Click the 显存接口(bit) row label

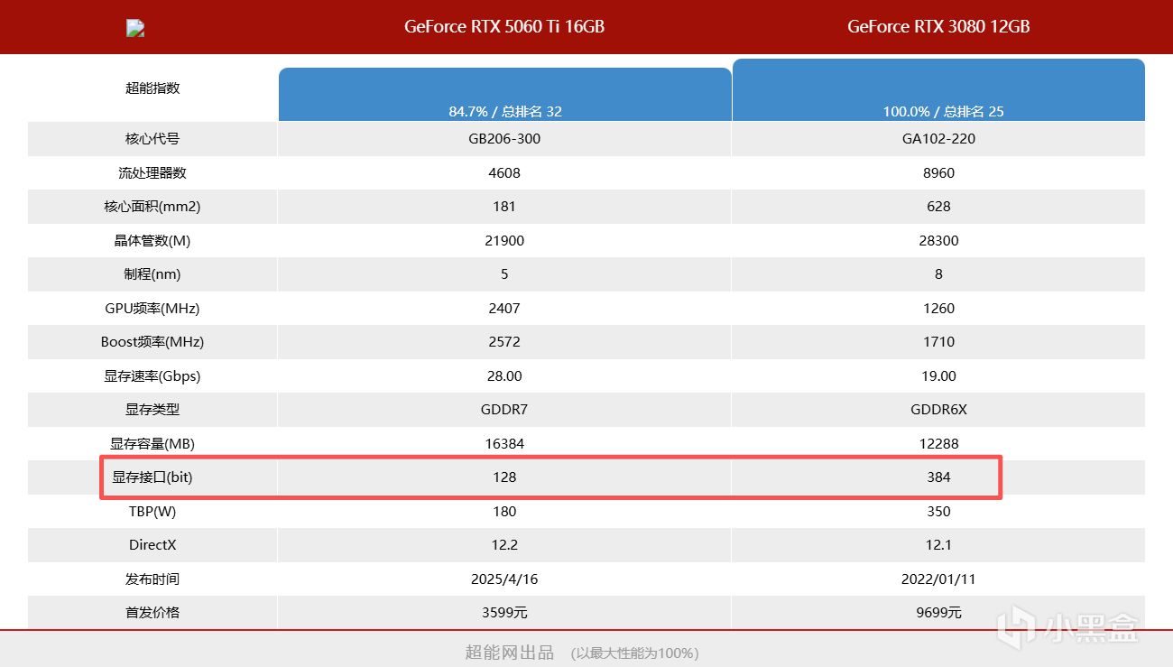pyautogui.click(x=152, y=477)
